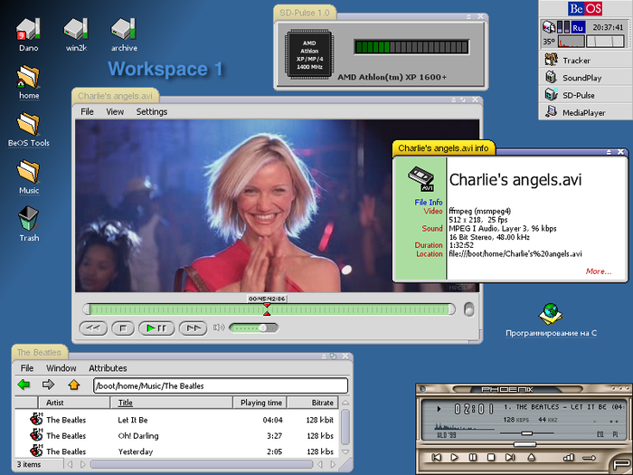
Task: Open the BeOS logo menu in the Deskbar
Action: coord(585,8)
